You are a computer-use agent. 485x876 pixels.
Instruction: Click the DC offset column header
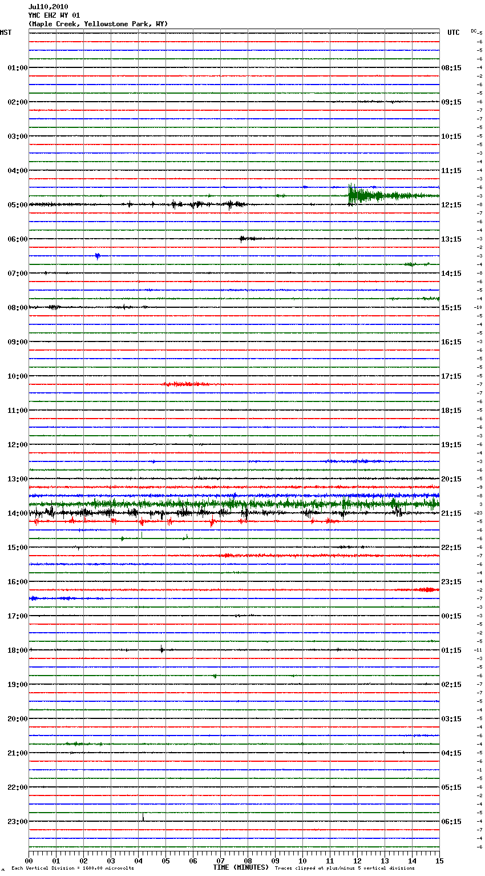(474, 31)
